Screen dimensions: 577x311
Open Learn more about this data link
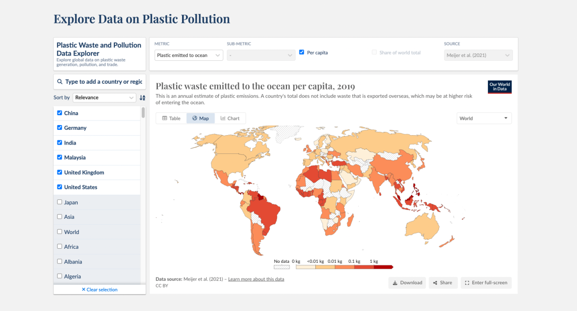(x=256, y=279)
